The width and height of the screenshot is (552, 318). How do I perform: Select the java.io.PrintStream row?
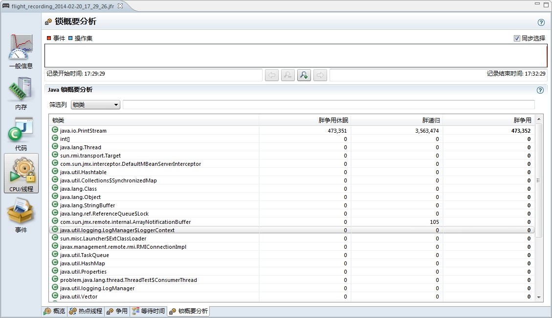[x=83, y=131]
